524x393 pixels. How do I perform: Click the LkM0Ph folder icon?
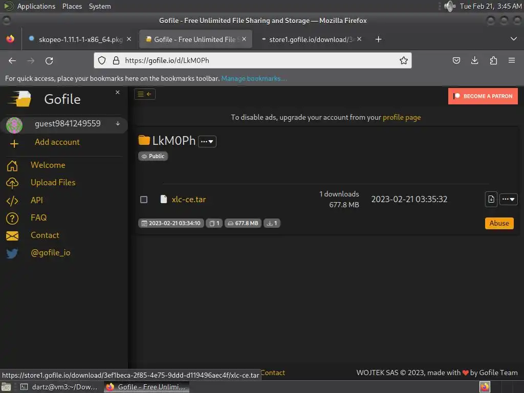(144, 140)
